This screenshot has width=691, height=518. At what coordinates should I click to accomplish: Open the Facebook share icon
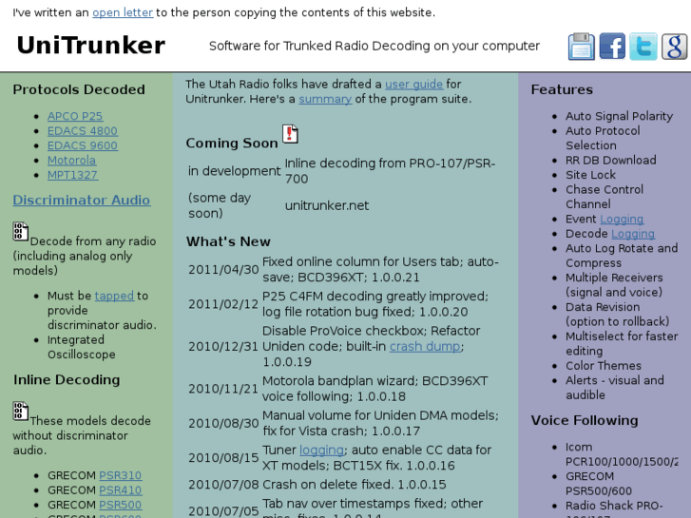pyautogui.click(x=612, y=47)
